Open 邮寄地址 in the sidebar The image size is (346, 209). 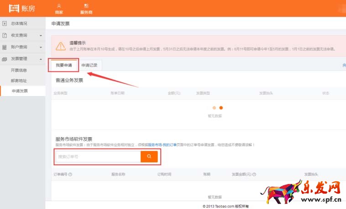point(19,80)
